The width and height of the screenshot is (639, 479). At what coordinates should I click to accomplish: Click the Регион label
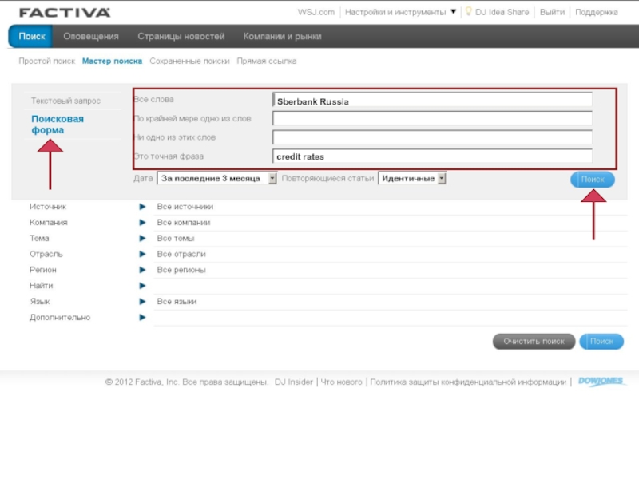click(x=43, y=270)
